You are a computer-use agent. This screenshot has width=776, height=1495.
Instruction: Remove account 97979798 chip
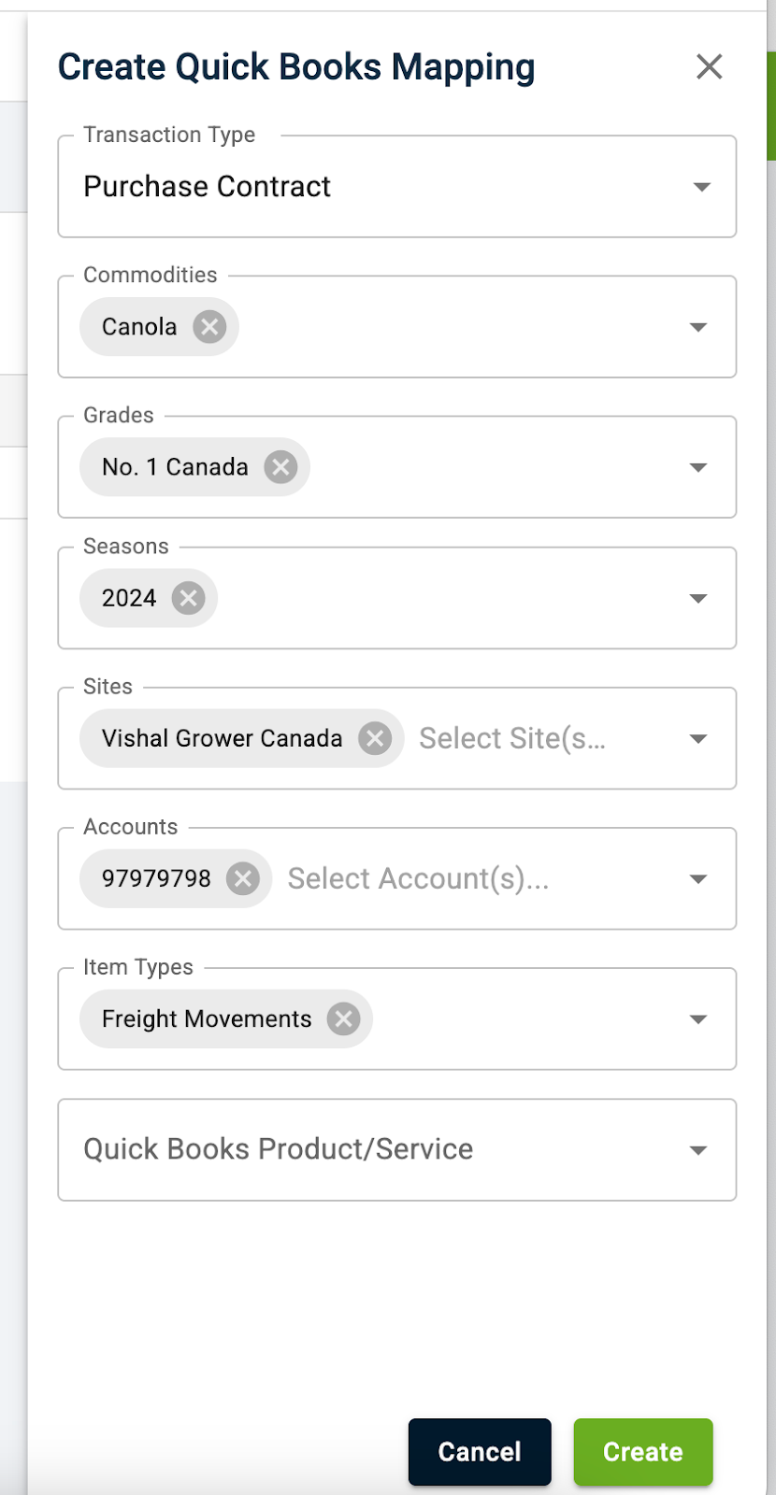pos(243,878)
